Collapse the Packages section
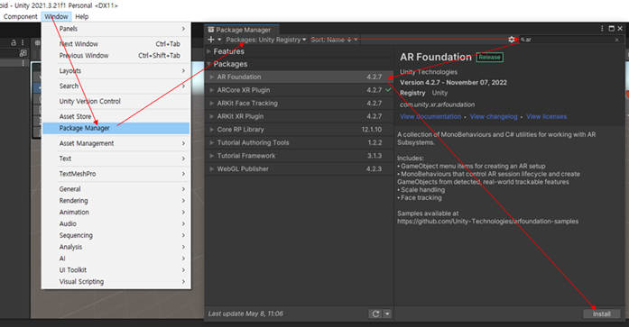This screenshot has height=327, width=629. (x=208, y=64)
